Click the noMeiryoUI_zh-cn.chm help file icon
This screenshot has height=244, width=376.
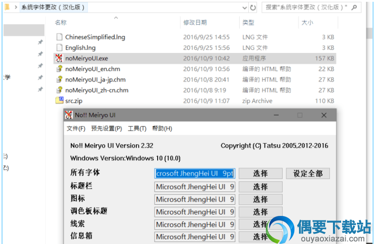(59, 90)
